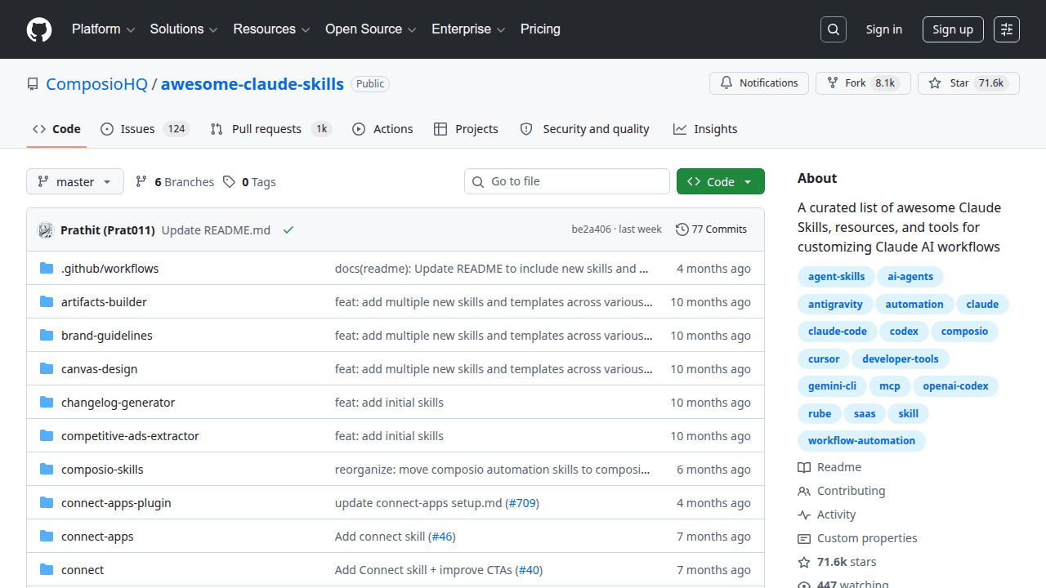Screen dimensions: 1046x588
Task: Select the workflow-automation topic tag
Action: click(x=861, y=441)
